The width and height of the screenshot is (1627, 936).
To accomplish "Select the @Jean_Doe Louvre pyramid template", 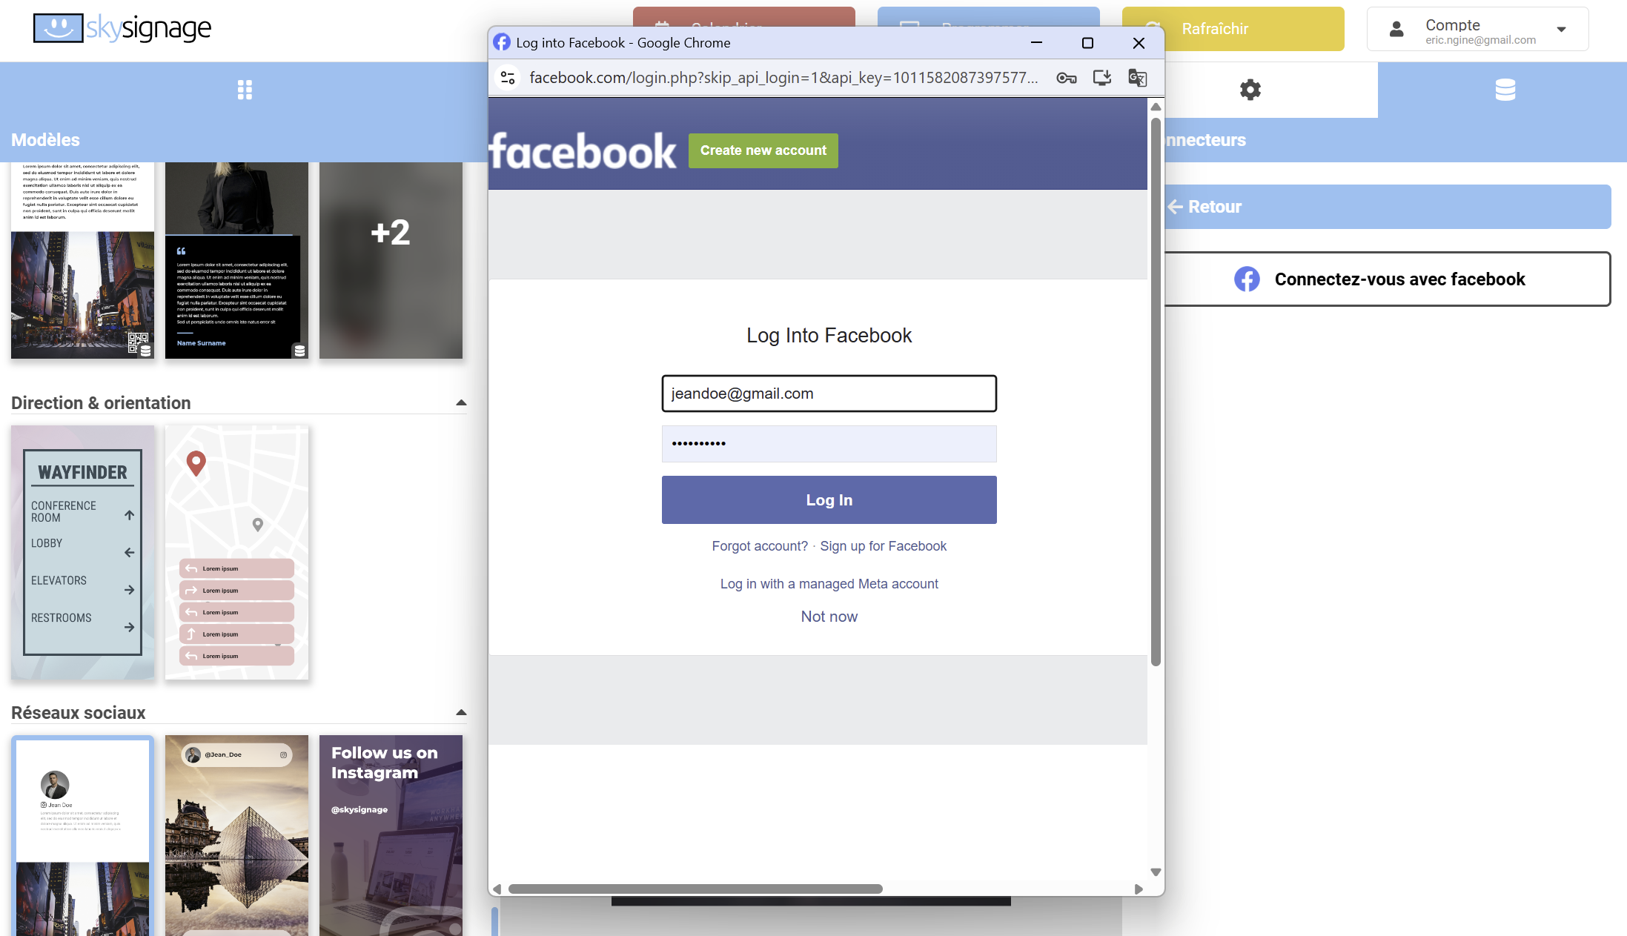I will coord(236,835).
